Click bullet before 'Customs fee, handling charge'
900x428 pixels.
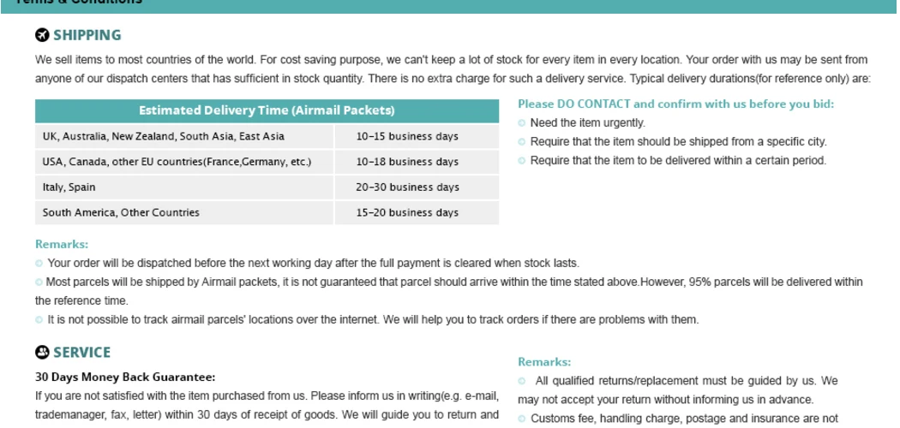[x=522, y=419]
